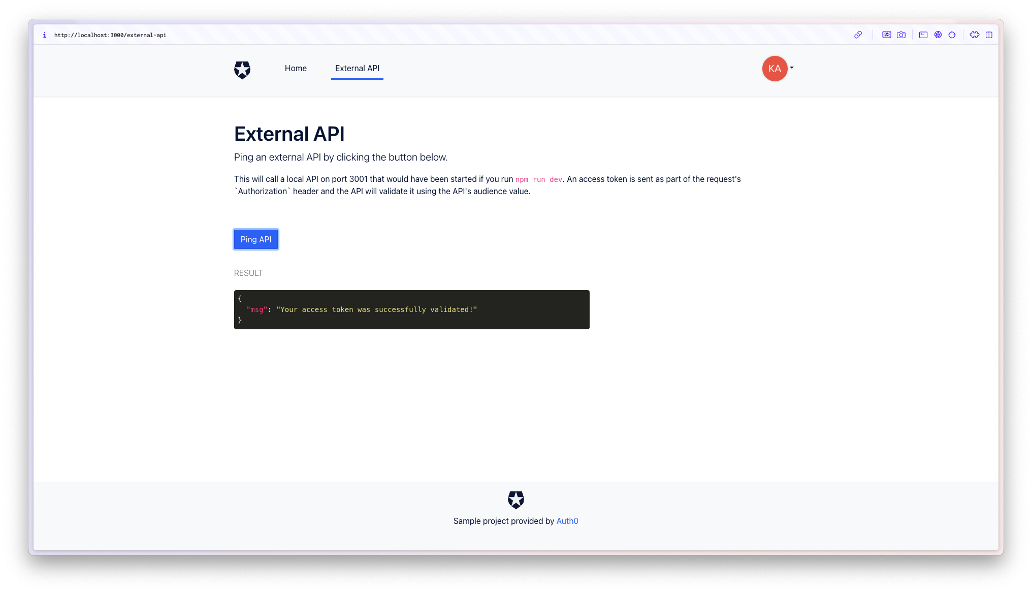
Task: Click the External API page heading
Action: pyautogui.click(x=289, y=134)
